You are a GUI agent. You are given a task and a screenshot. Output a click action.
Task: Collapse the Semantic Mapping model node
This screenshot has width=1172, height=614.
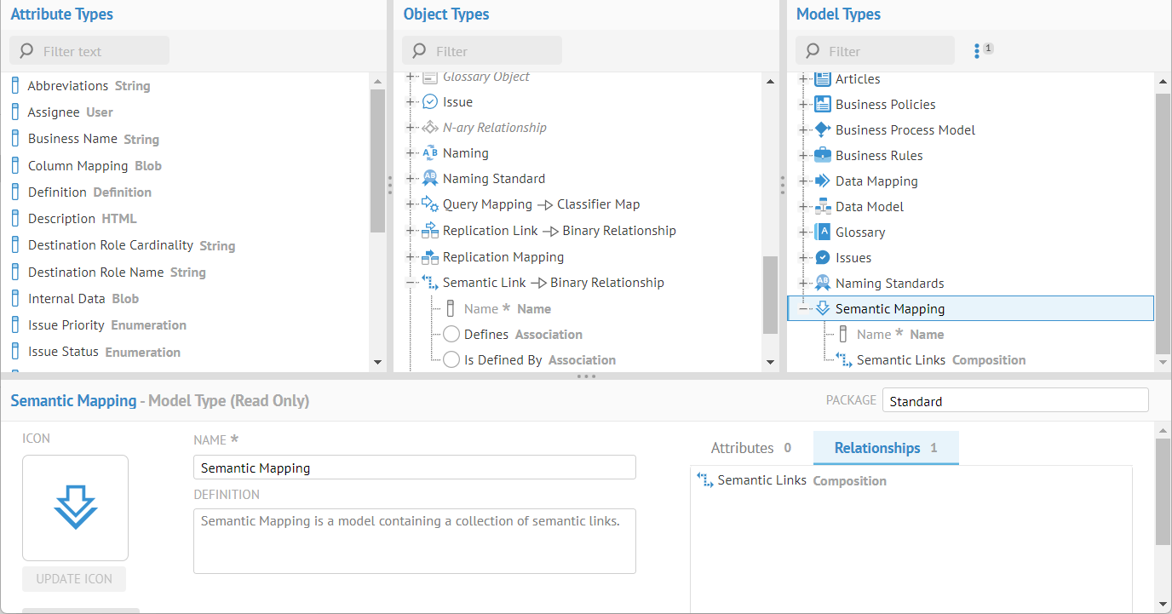(x=803, y=309)
